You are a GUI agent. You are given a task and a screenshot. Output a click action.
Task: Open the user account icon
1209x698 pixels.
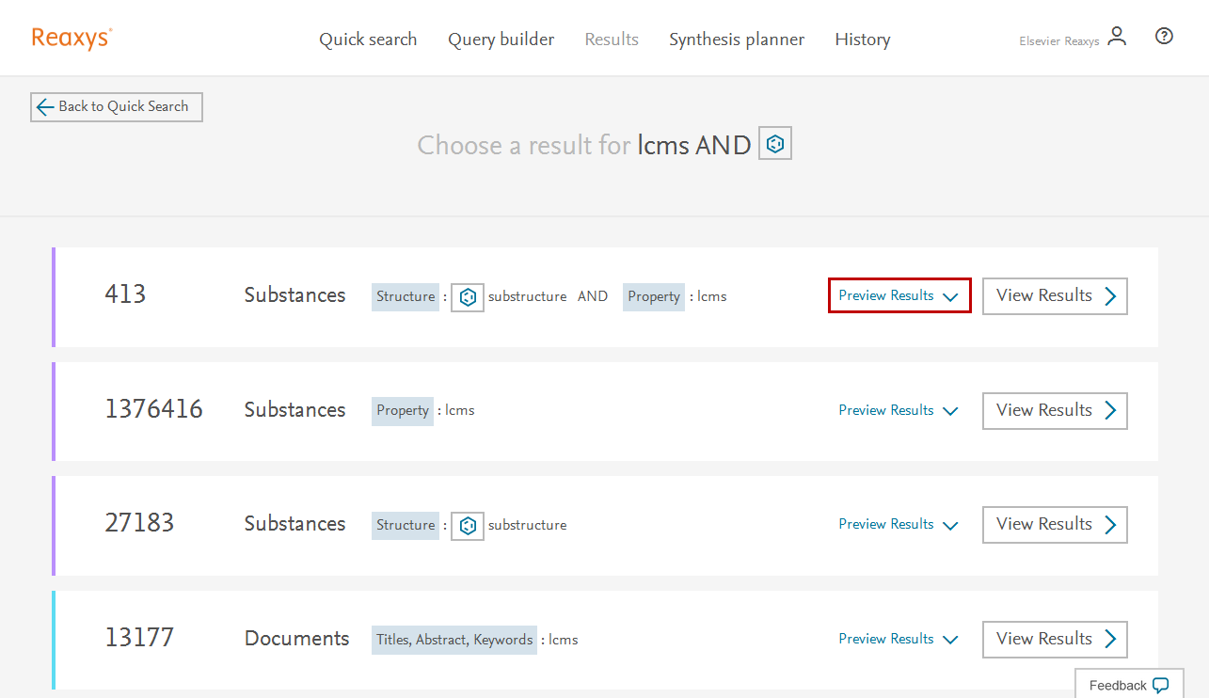coord(1117,38)
